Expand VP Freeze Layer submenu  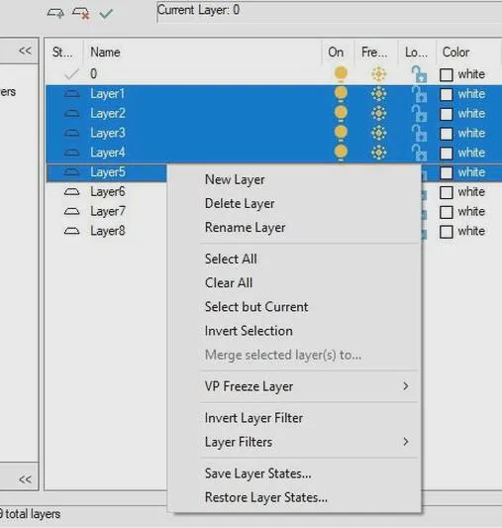tap(406, 386)
